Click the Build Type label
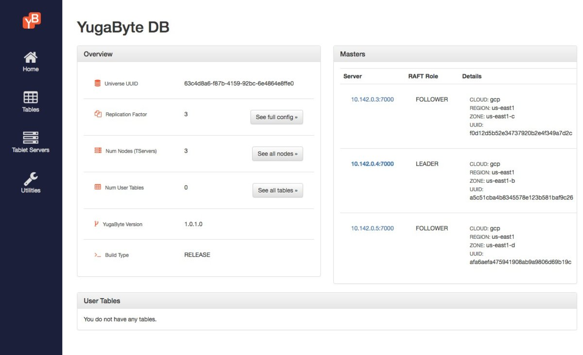This screenshot has height=355, width=583. 117,255
